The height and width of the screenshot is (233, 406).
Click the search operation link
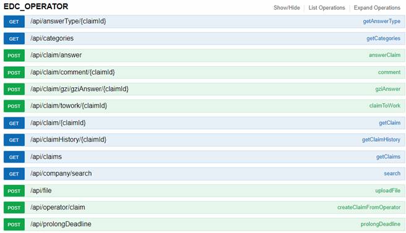(x=392, y=174)
